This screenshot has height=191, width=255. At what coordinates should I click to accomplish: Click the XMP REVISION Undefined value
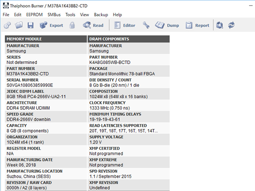[100, 188]
